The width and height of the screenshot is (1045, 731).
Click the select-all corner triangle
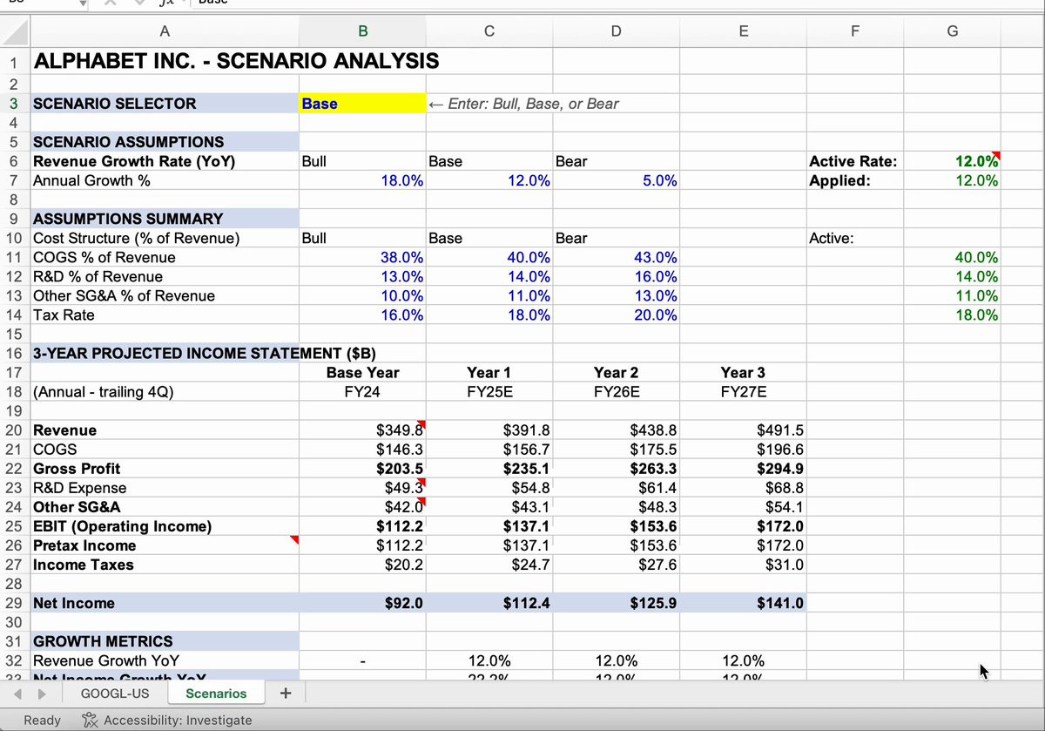coord(15,32)
